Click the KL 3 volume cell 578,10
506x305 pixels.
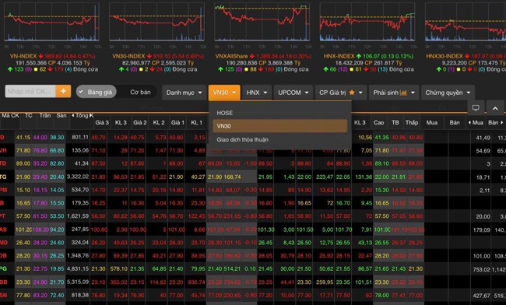pyautogui.click(x=119, y=268)
